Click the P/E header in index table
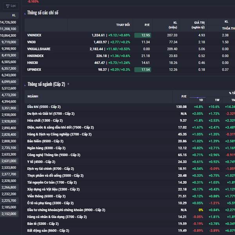This screenshot has height=235, width=235. [147, 25]
